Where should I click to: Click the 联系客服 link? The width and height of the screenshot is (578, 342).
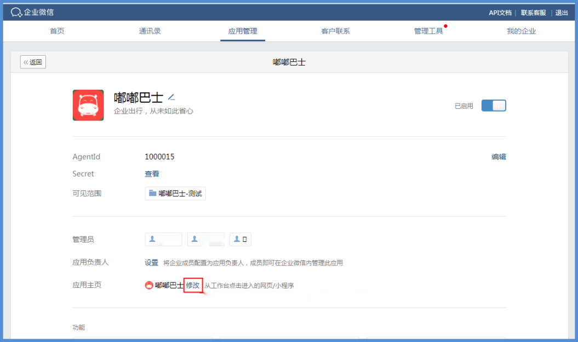click(x=534, y=13)
